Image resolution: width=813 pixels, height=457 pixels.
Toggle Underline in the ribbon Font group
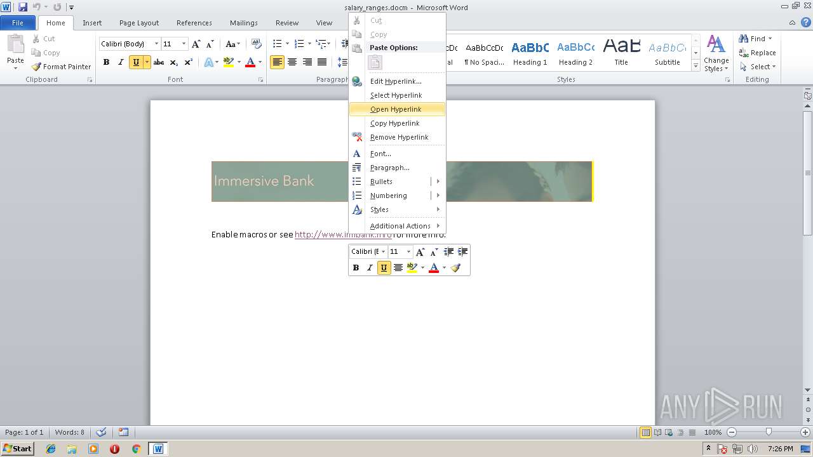point(135,62)
